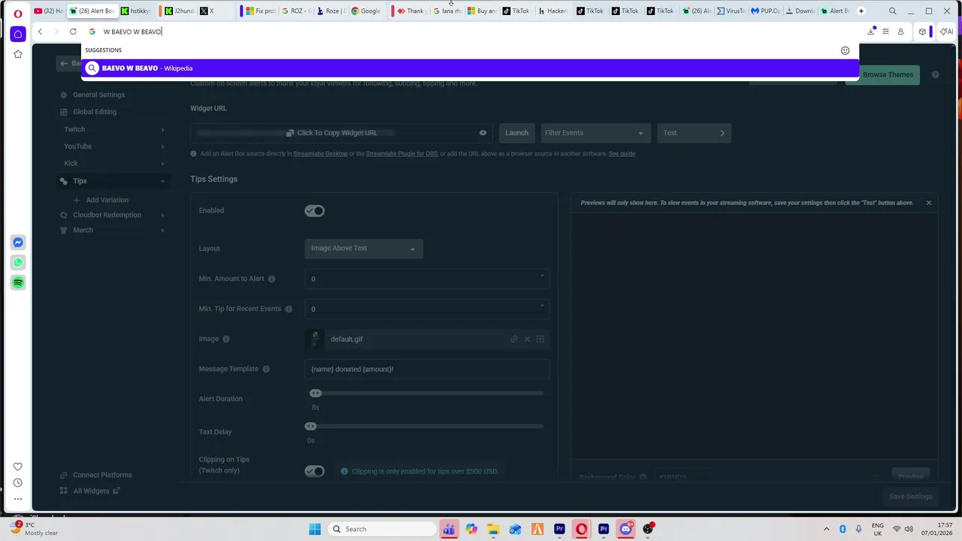Open General Settings
The height and width of the screenshot is (541, 962).
(x=98, y=95)
